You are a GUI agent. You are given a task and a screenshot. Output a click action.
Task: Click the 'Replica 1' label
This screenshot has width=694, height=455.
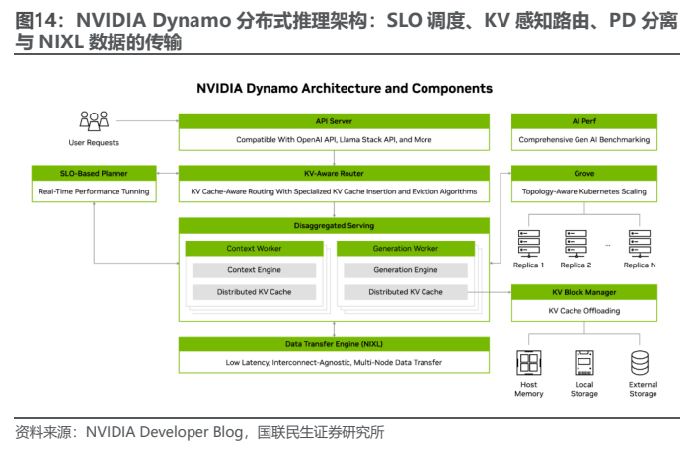pos(528,265)
